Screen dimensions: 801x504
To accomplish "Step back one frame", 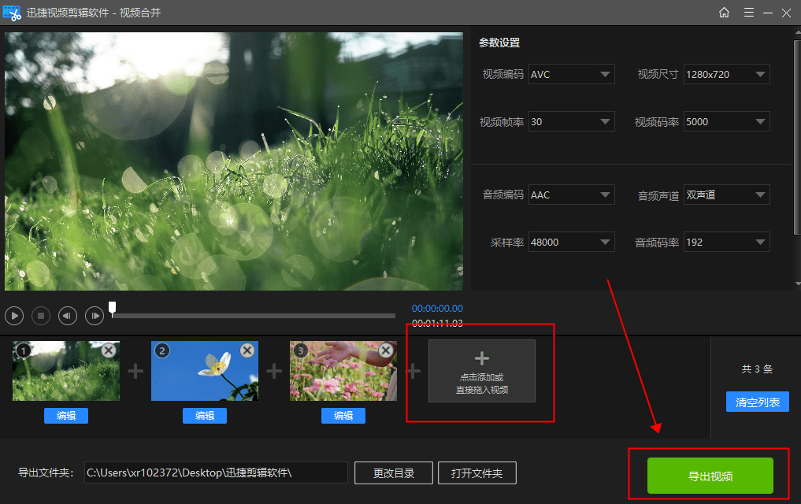I will pos(68,316).
